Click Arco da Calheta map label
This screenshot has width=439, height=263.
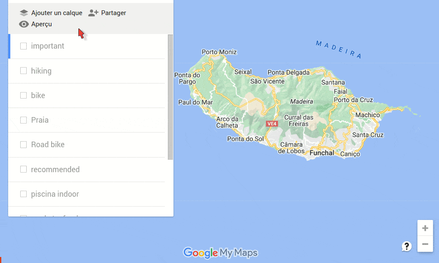[x=227, y=122]
